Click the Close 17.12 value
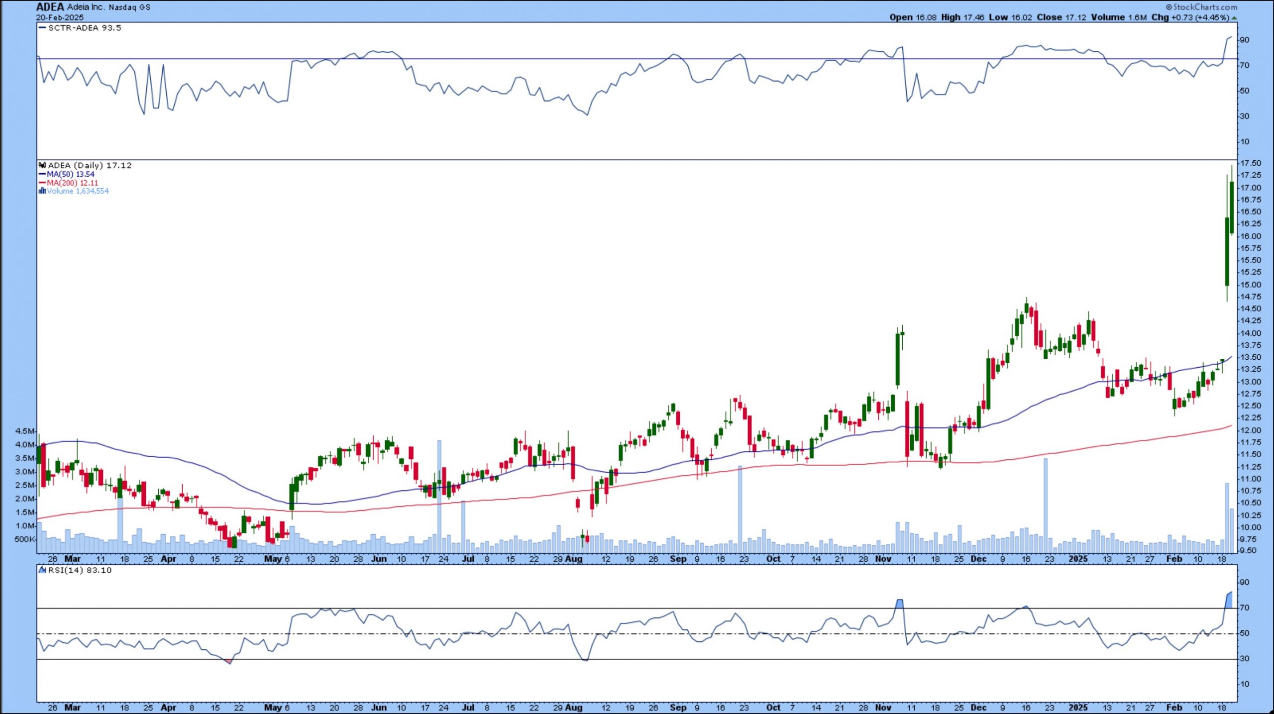This screenshot has width=1274, height=714. click(1062, 17)
